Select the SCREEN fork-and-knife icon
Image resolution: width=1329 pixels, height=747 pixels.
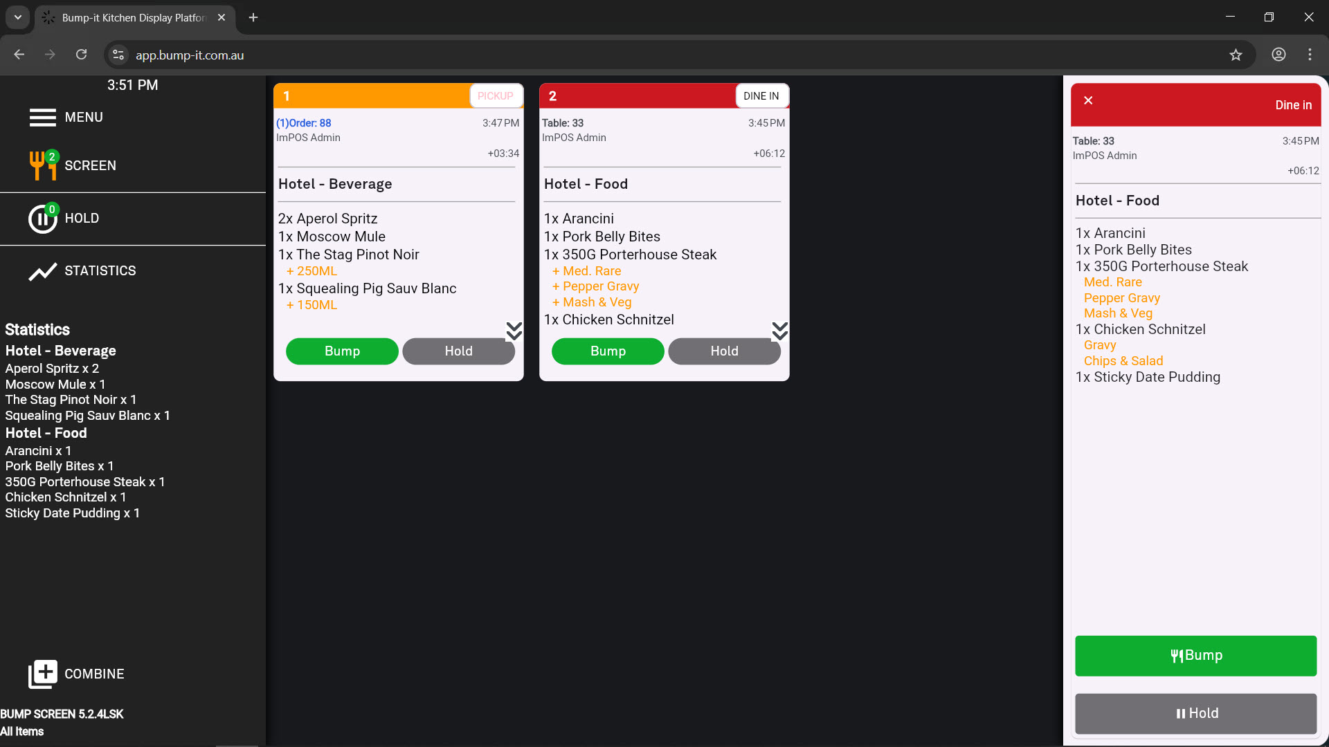point(42,165)
